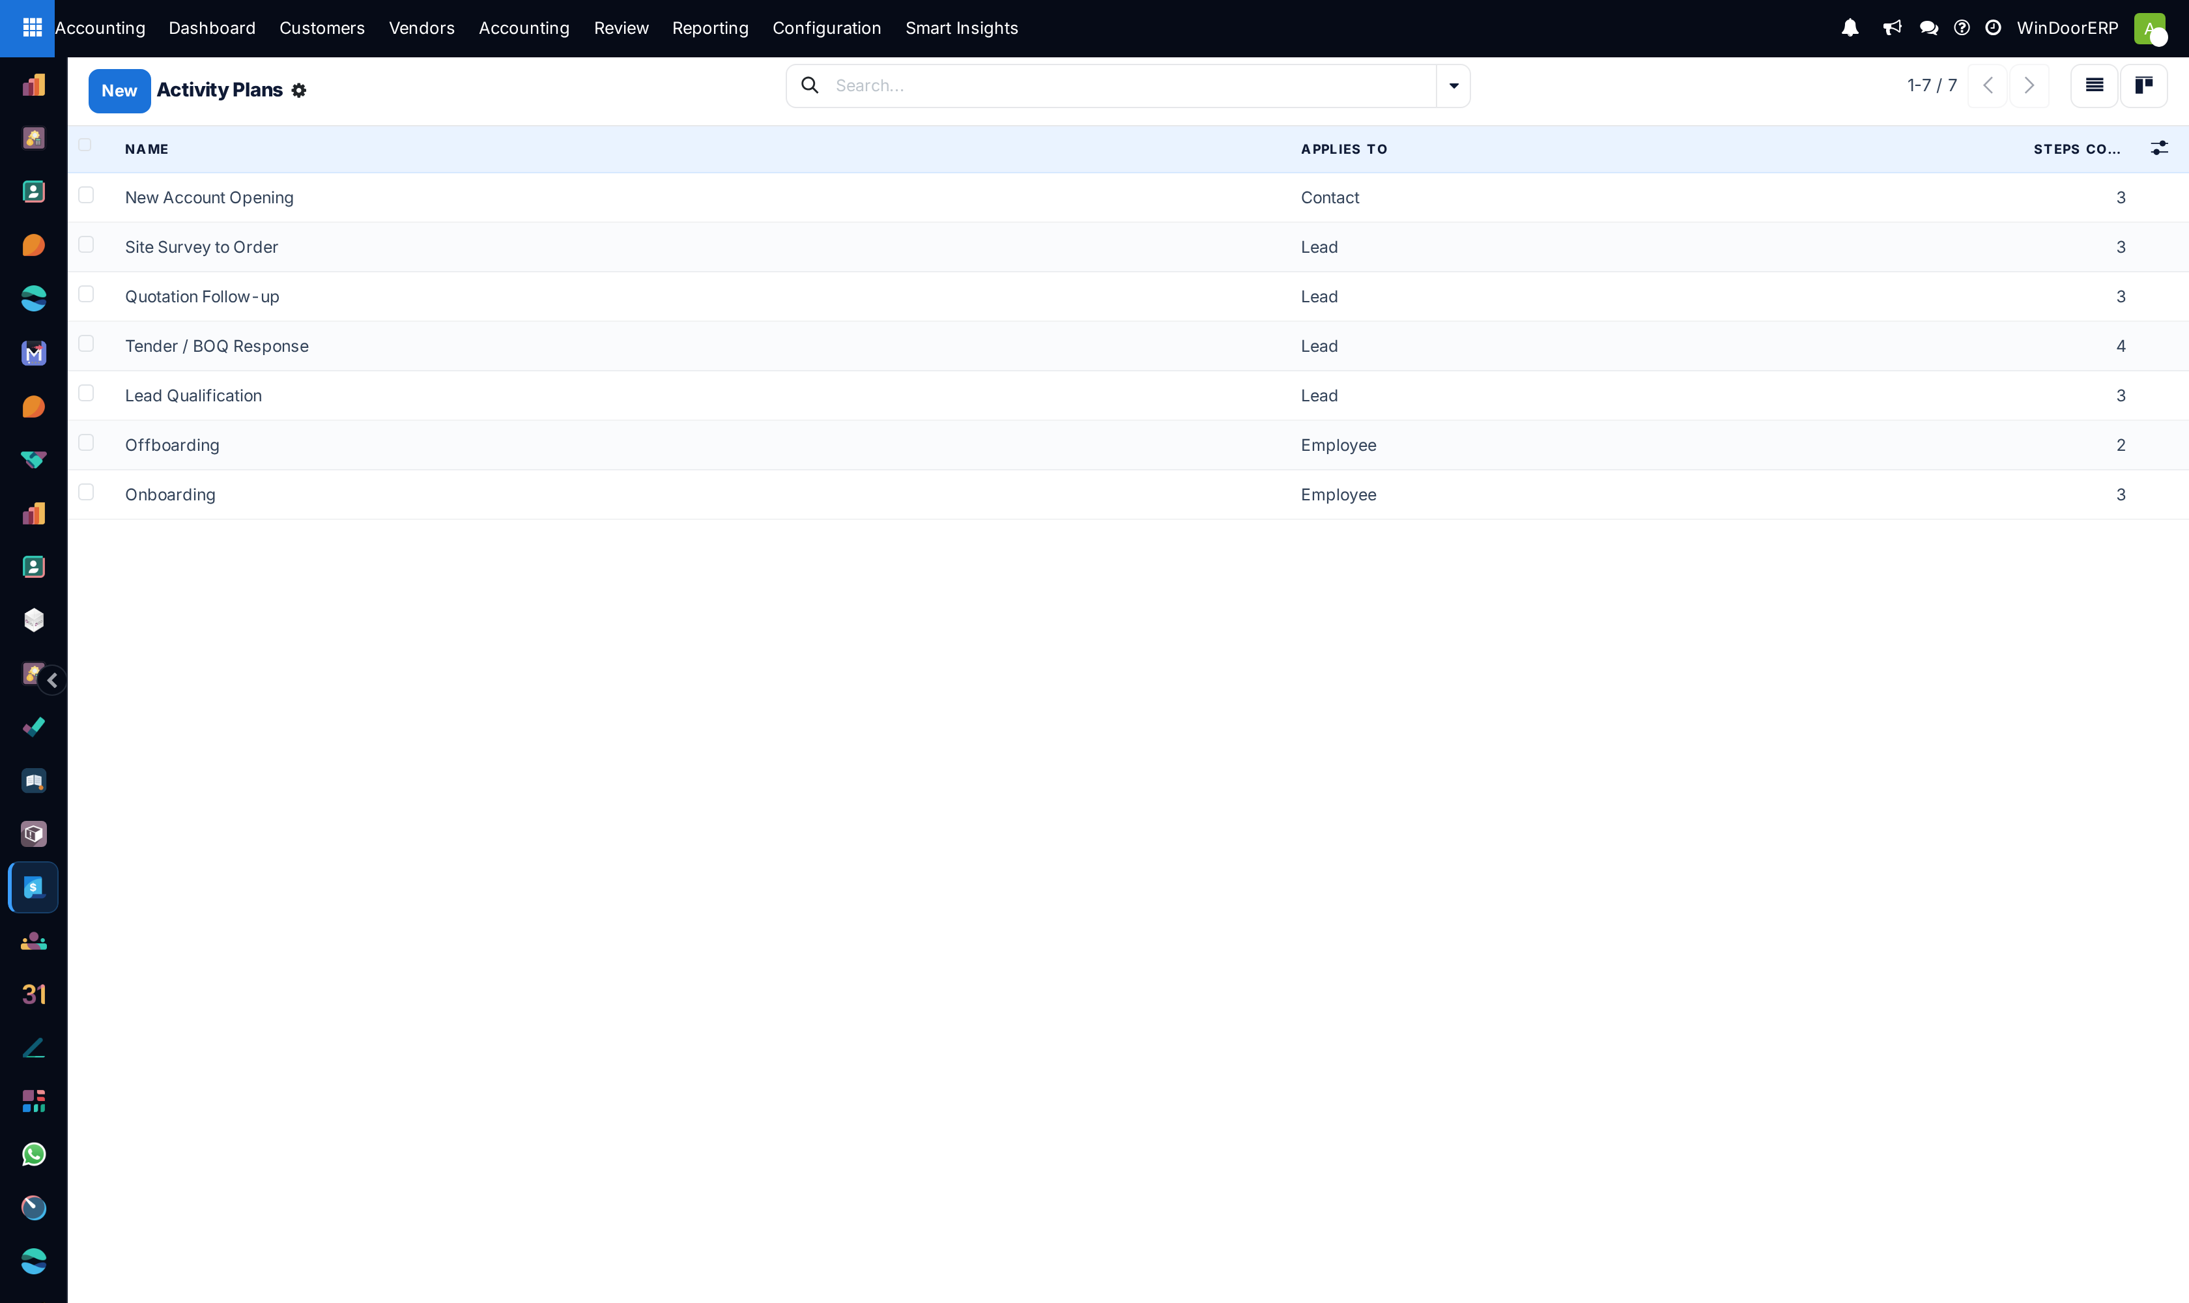Image resolution: width=2189 pixels, height=1303 pixels.
Task: Click the Contact cell in Applies To
Action: (1330, 197)
